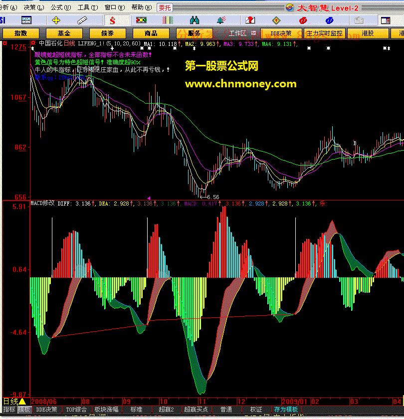Image resolution: width=404 pixels, height=419 pixels.
Task: Click the 中国石化 stock name label
Action: coord(51,43)
